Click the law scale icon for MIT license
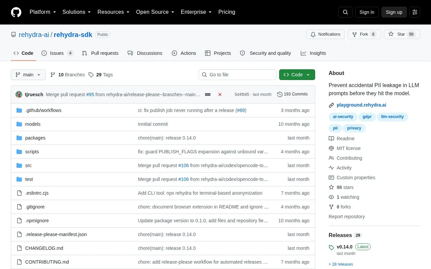431x269 pixels. 331,148
